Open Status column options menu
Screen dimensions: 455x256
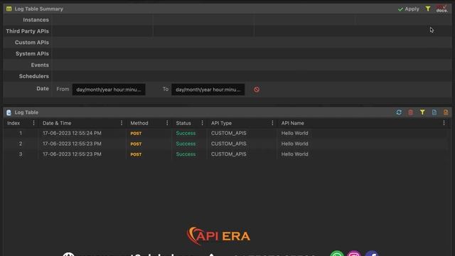pos(202,123)
